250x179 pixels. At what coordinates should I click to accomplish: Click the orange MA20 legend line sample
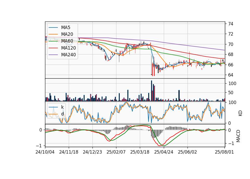[53, 34]
